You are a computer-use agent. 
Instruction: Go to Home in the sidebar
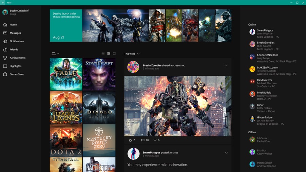(x=13, y=25)
